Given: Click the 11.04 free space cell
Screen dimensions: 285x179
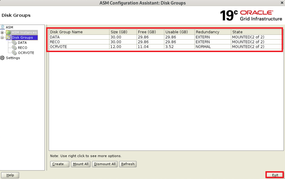Looking at the screenshot, I should tap(150, 47).
